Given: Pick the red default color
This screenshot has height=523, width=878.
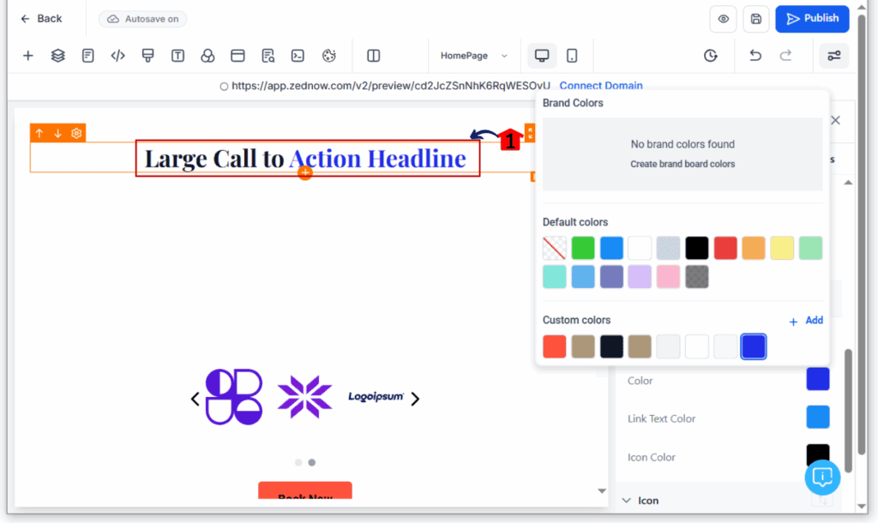Looking at the screenshot, I should click(725, 248).
